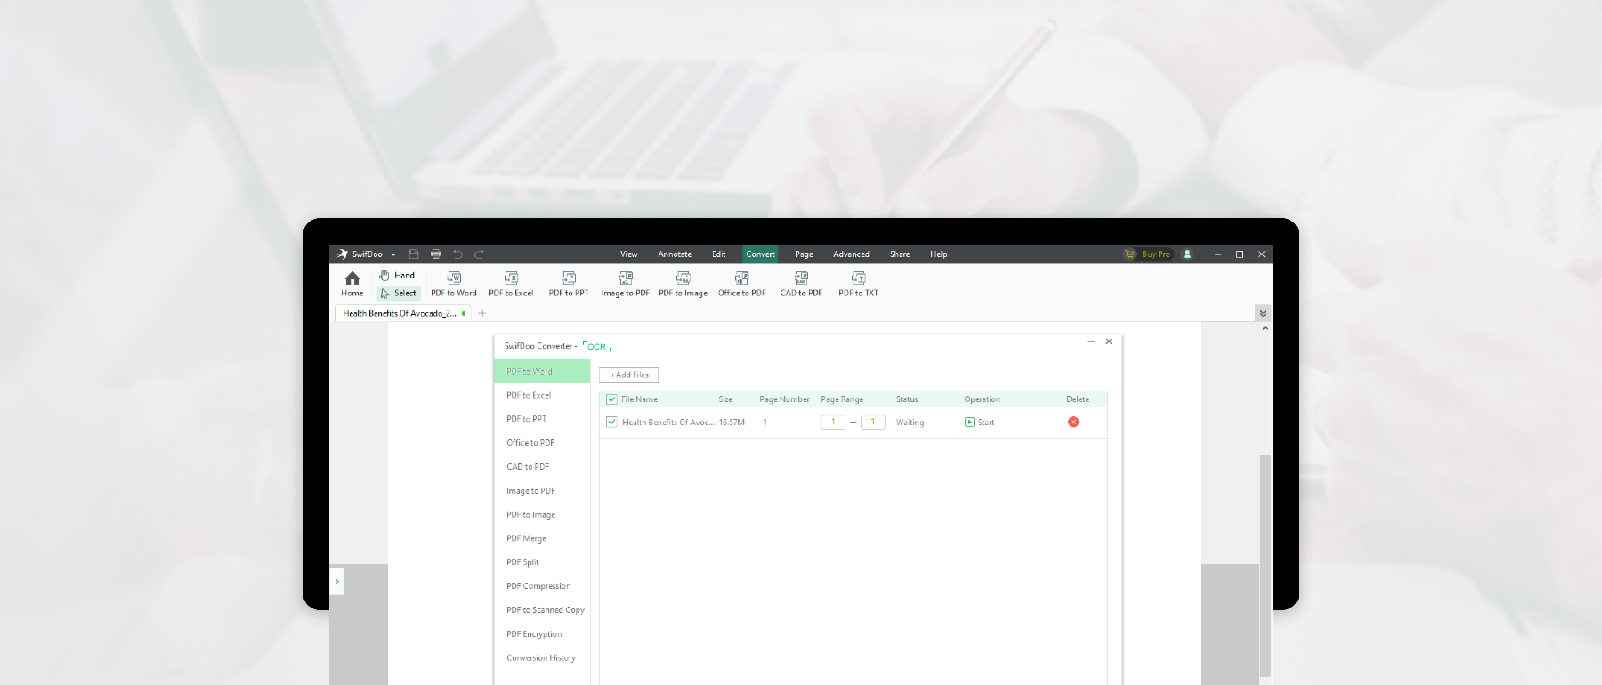Click the SwifDoo logo in the title bar
The image size is (1602, 685).
pyautogui.click(x=343, y=254)
